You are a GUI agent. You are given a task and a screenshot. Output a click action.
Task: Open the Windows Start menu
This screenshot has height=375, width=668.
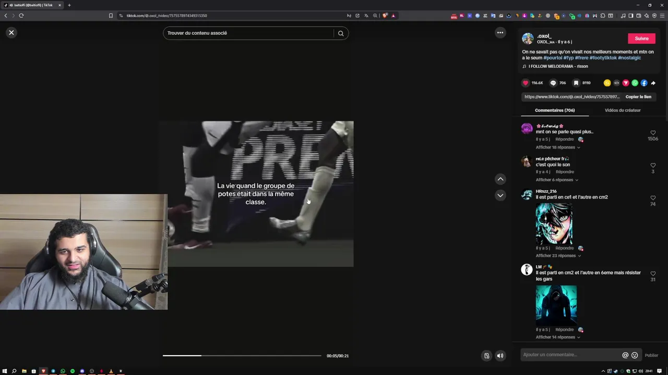(5, 371)
